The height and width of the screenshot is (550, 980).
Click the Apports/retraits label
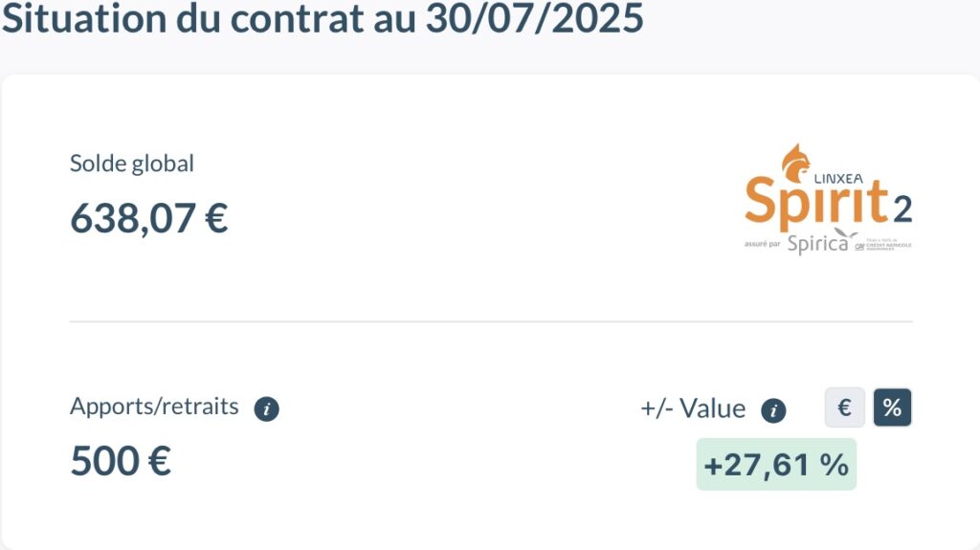click(154, 407)
